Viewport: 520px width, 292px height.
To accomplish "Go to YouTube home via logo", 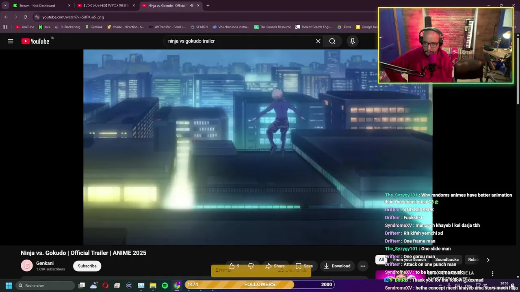I will point(35,41).
